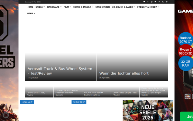Click the Aerosoft article date 19. April 2025
193x121 pixels.
point(33,78)
